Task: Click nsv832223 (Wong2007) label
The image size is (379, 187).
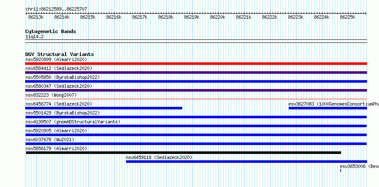Action: coord(51,95)
